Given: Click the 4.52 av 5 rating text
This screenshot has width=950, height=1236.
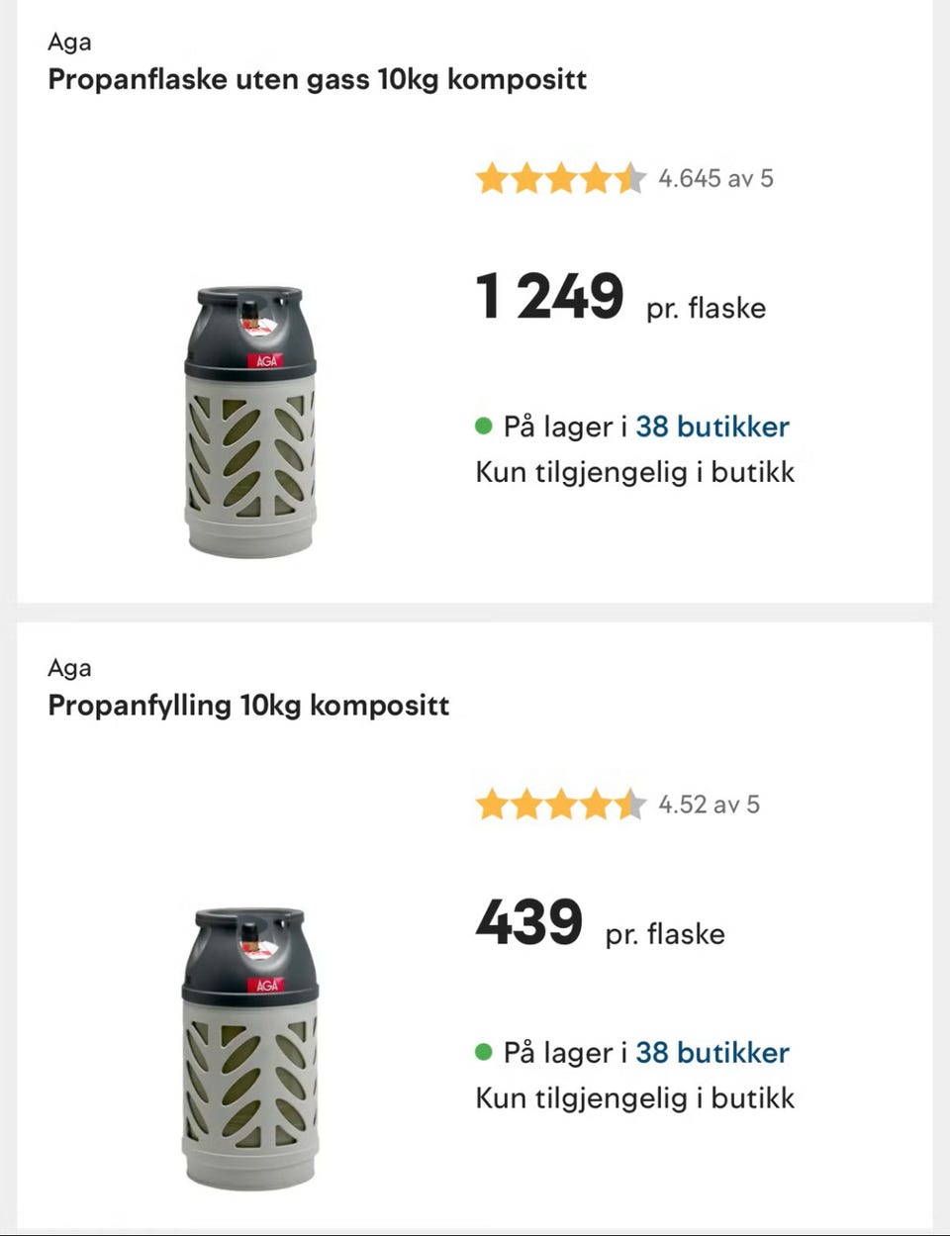Looking at the screenshot, I should (709, 805).
